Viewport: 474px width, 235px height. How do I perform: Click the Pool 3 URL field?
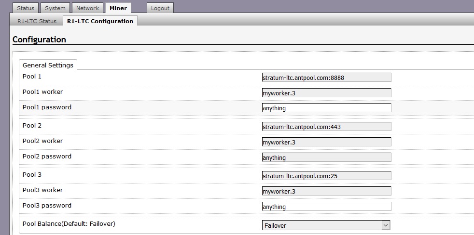[x=326, y=176]
